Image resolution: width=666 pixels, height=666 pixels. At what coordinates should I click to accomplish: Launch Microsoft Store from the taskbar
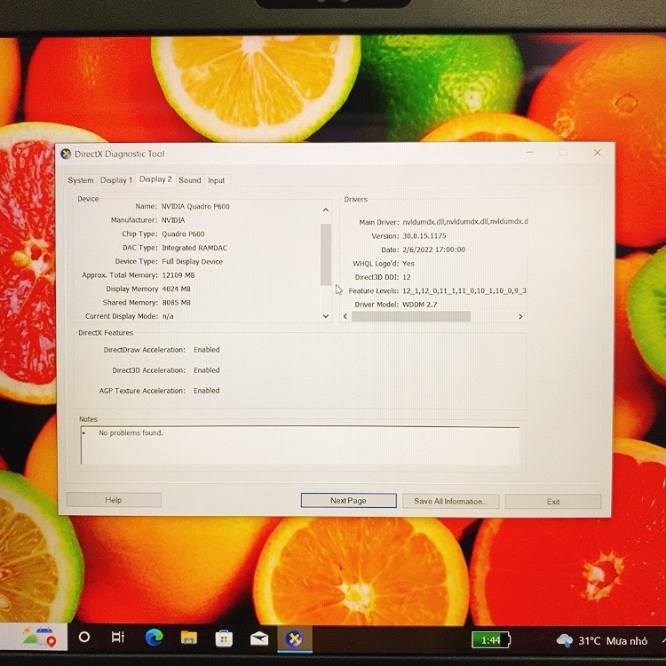pyautogui.click(x=224, y=638)
